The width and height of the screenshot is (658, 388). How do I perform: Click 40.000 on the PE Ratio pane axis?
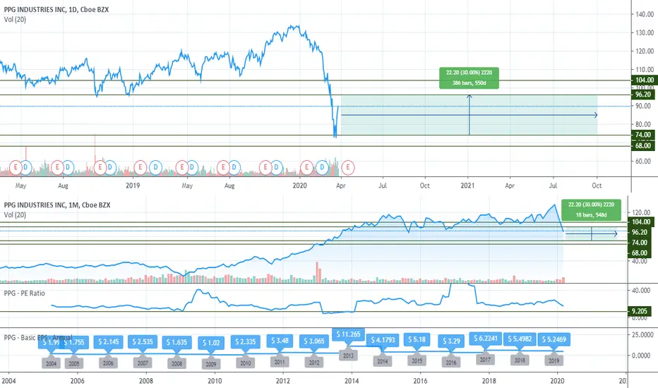tap(641, 290)
